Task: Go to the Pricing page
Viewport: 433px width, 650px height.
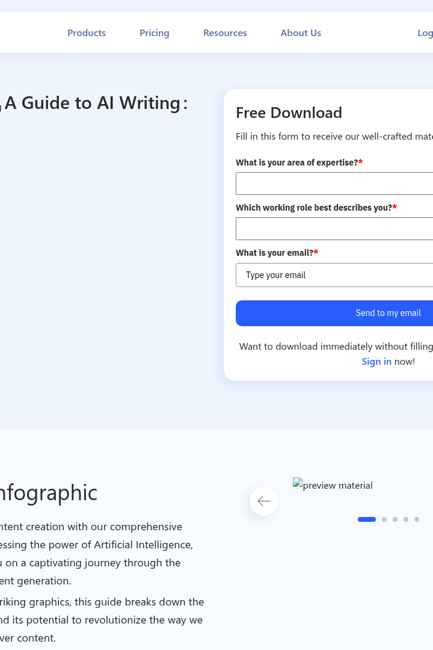Action: tap(154, 32)
